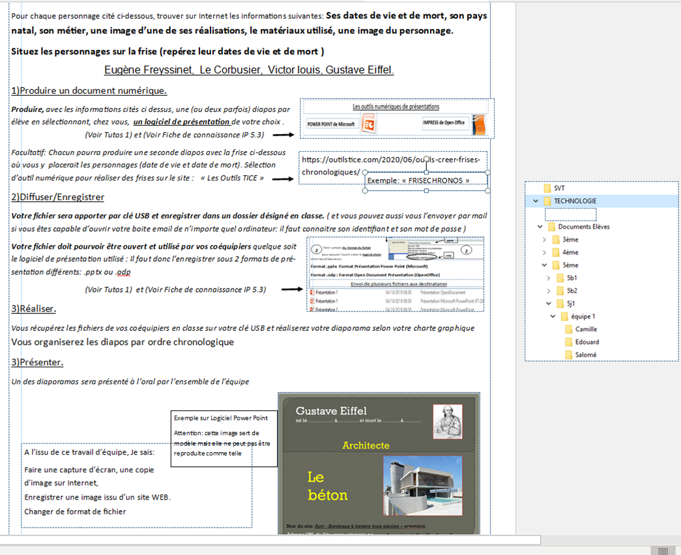Click the 5b1 folder icon
The height and width of the screenshot is (555, 681).
coord(560,278)
